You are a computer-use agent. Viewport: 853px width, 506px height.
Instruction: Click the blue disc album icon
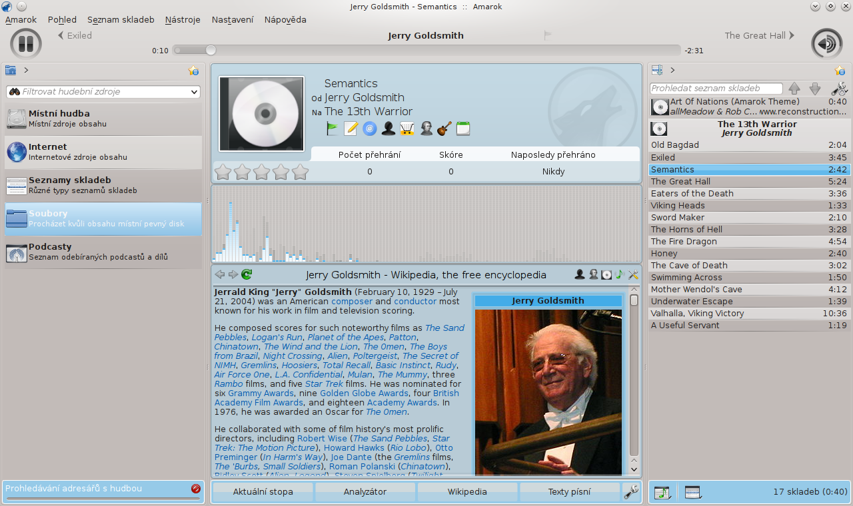[x=370, y=128]
